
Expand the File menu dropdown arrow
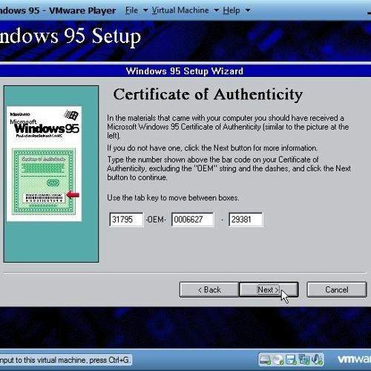pyautogui.click(x=145, y=10)
